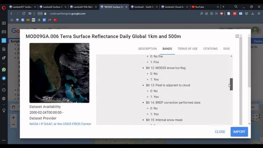Click 'Bit 12: MOD35 snow/ice flag' text
Screen dimensions: 263x148
tap(166, 68)
